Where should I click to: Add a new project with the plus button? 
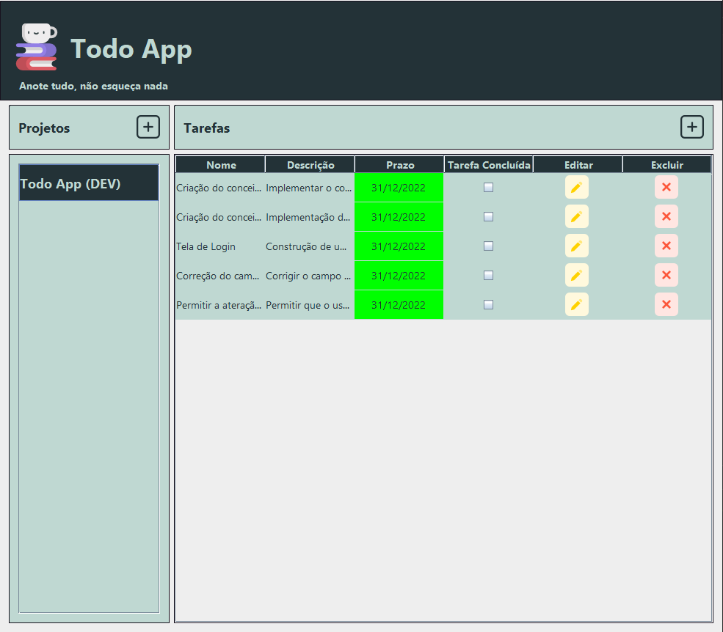[148, 126]
